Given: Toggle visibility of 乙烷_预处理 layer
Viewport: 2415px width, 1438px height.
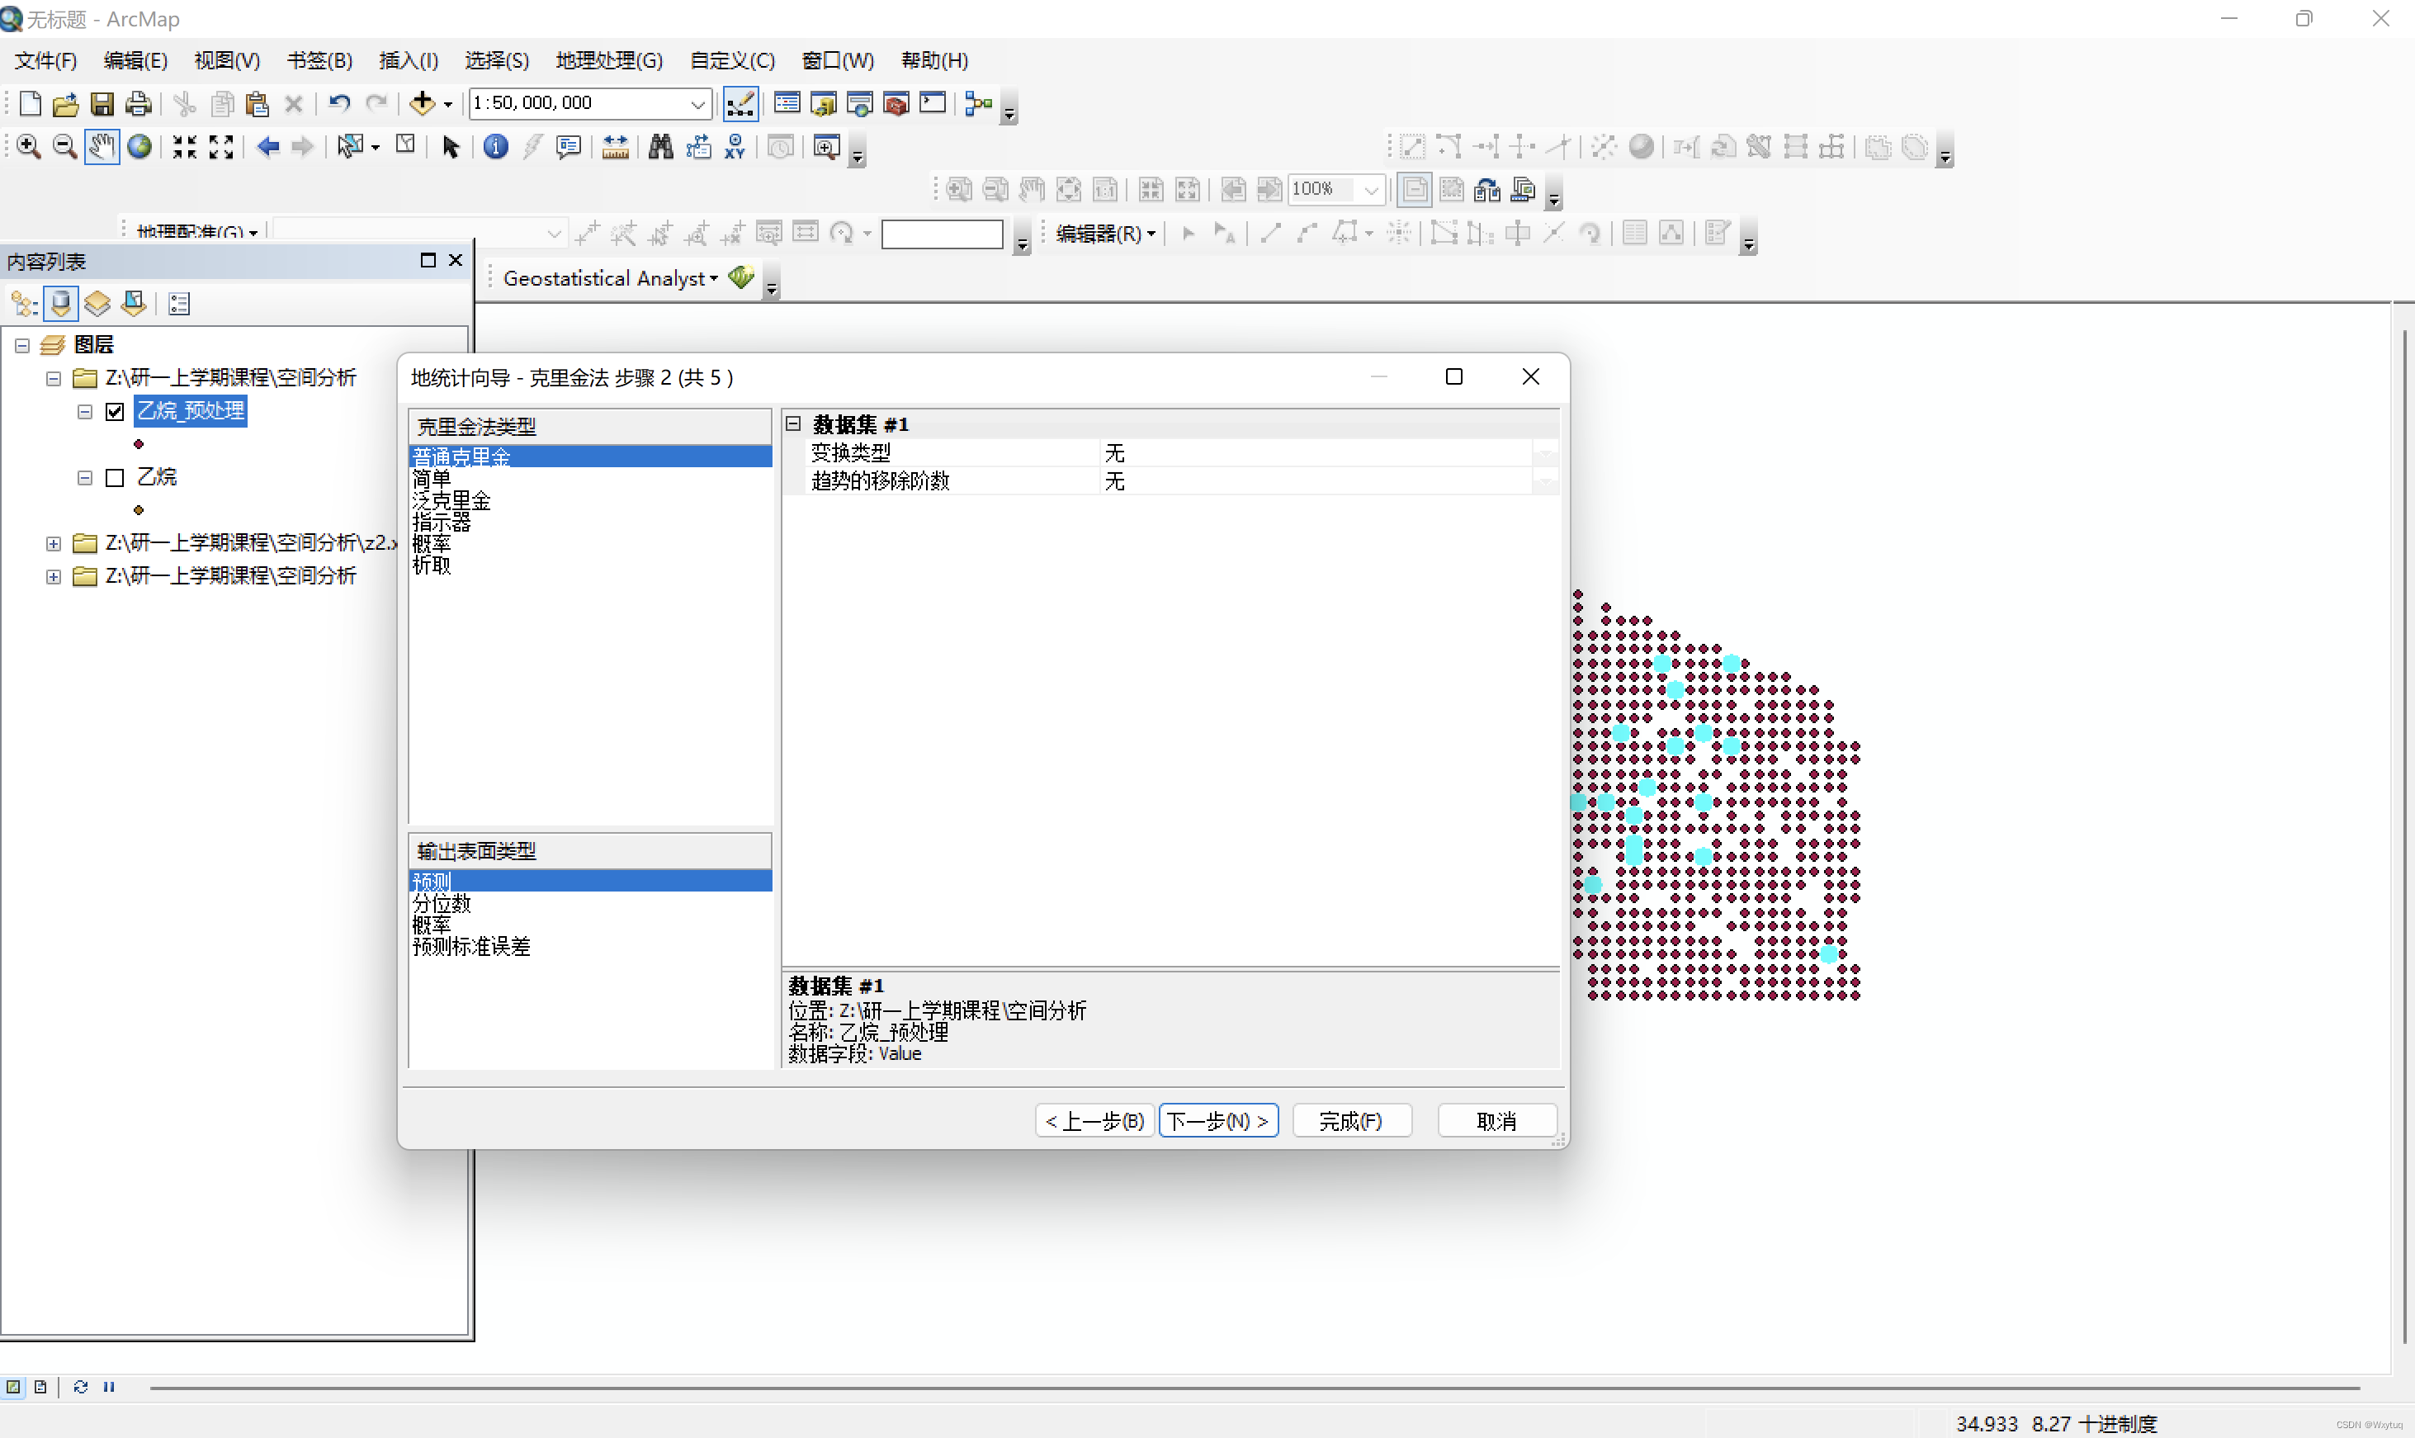Looking at the screenshot, I should (x=114, y=412).
